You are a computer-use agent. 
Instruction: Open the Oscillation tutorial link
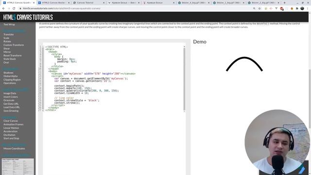coord(9,135)
